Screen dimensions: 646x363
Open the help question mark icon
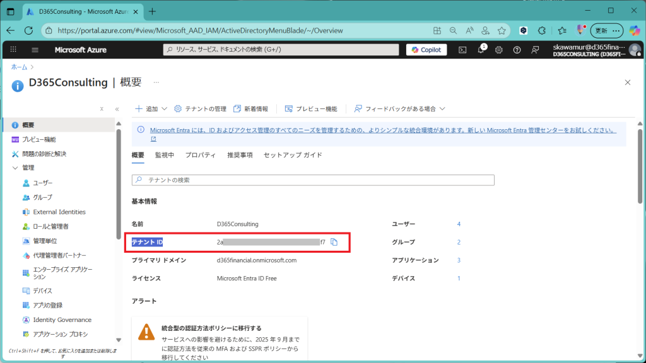[517, 50]
